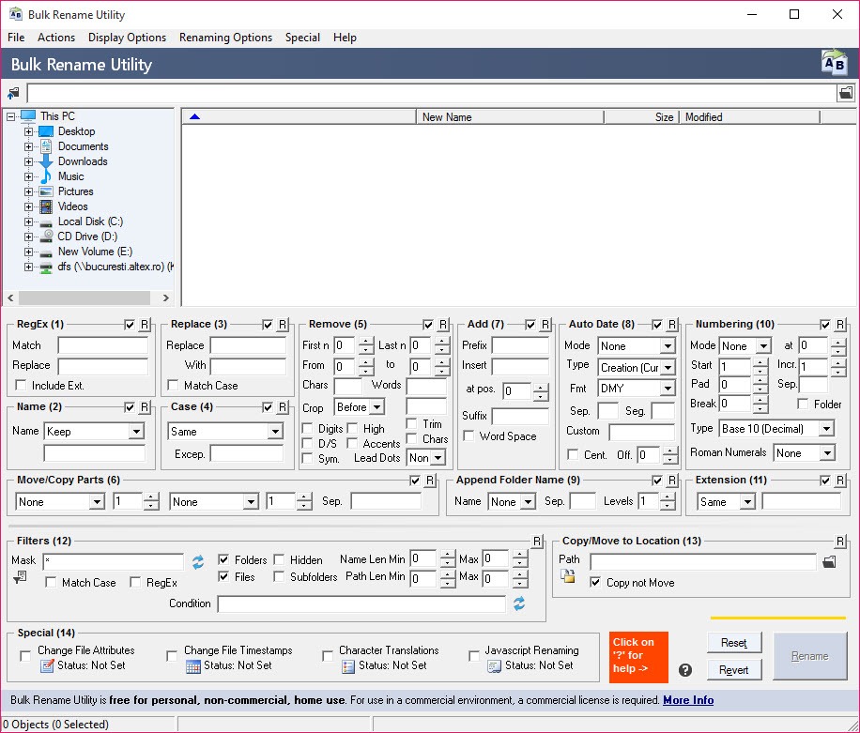Open Javascript Renaming status icon
This screenshot has width=860, height=733.
click(494, 666)
